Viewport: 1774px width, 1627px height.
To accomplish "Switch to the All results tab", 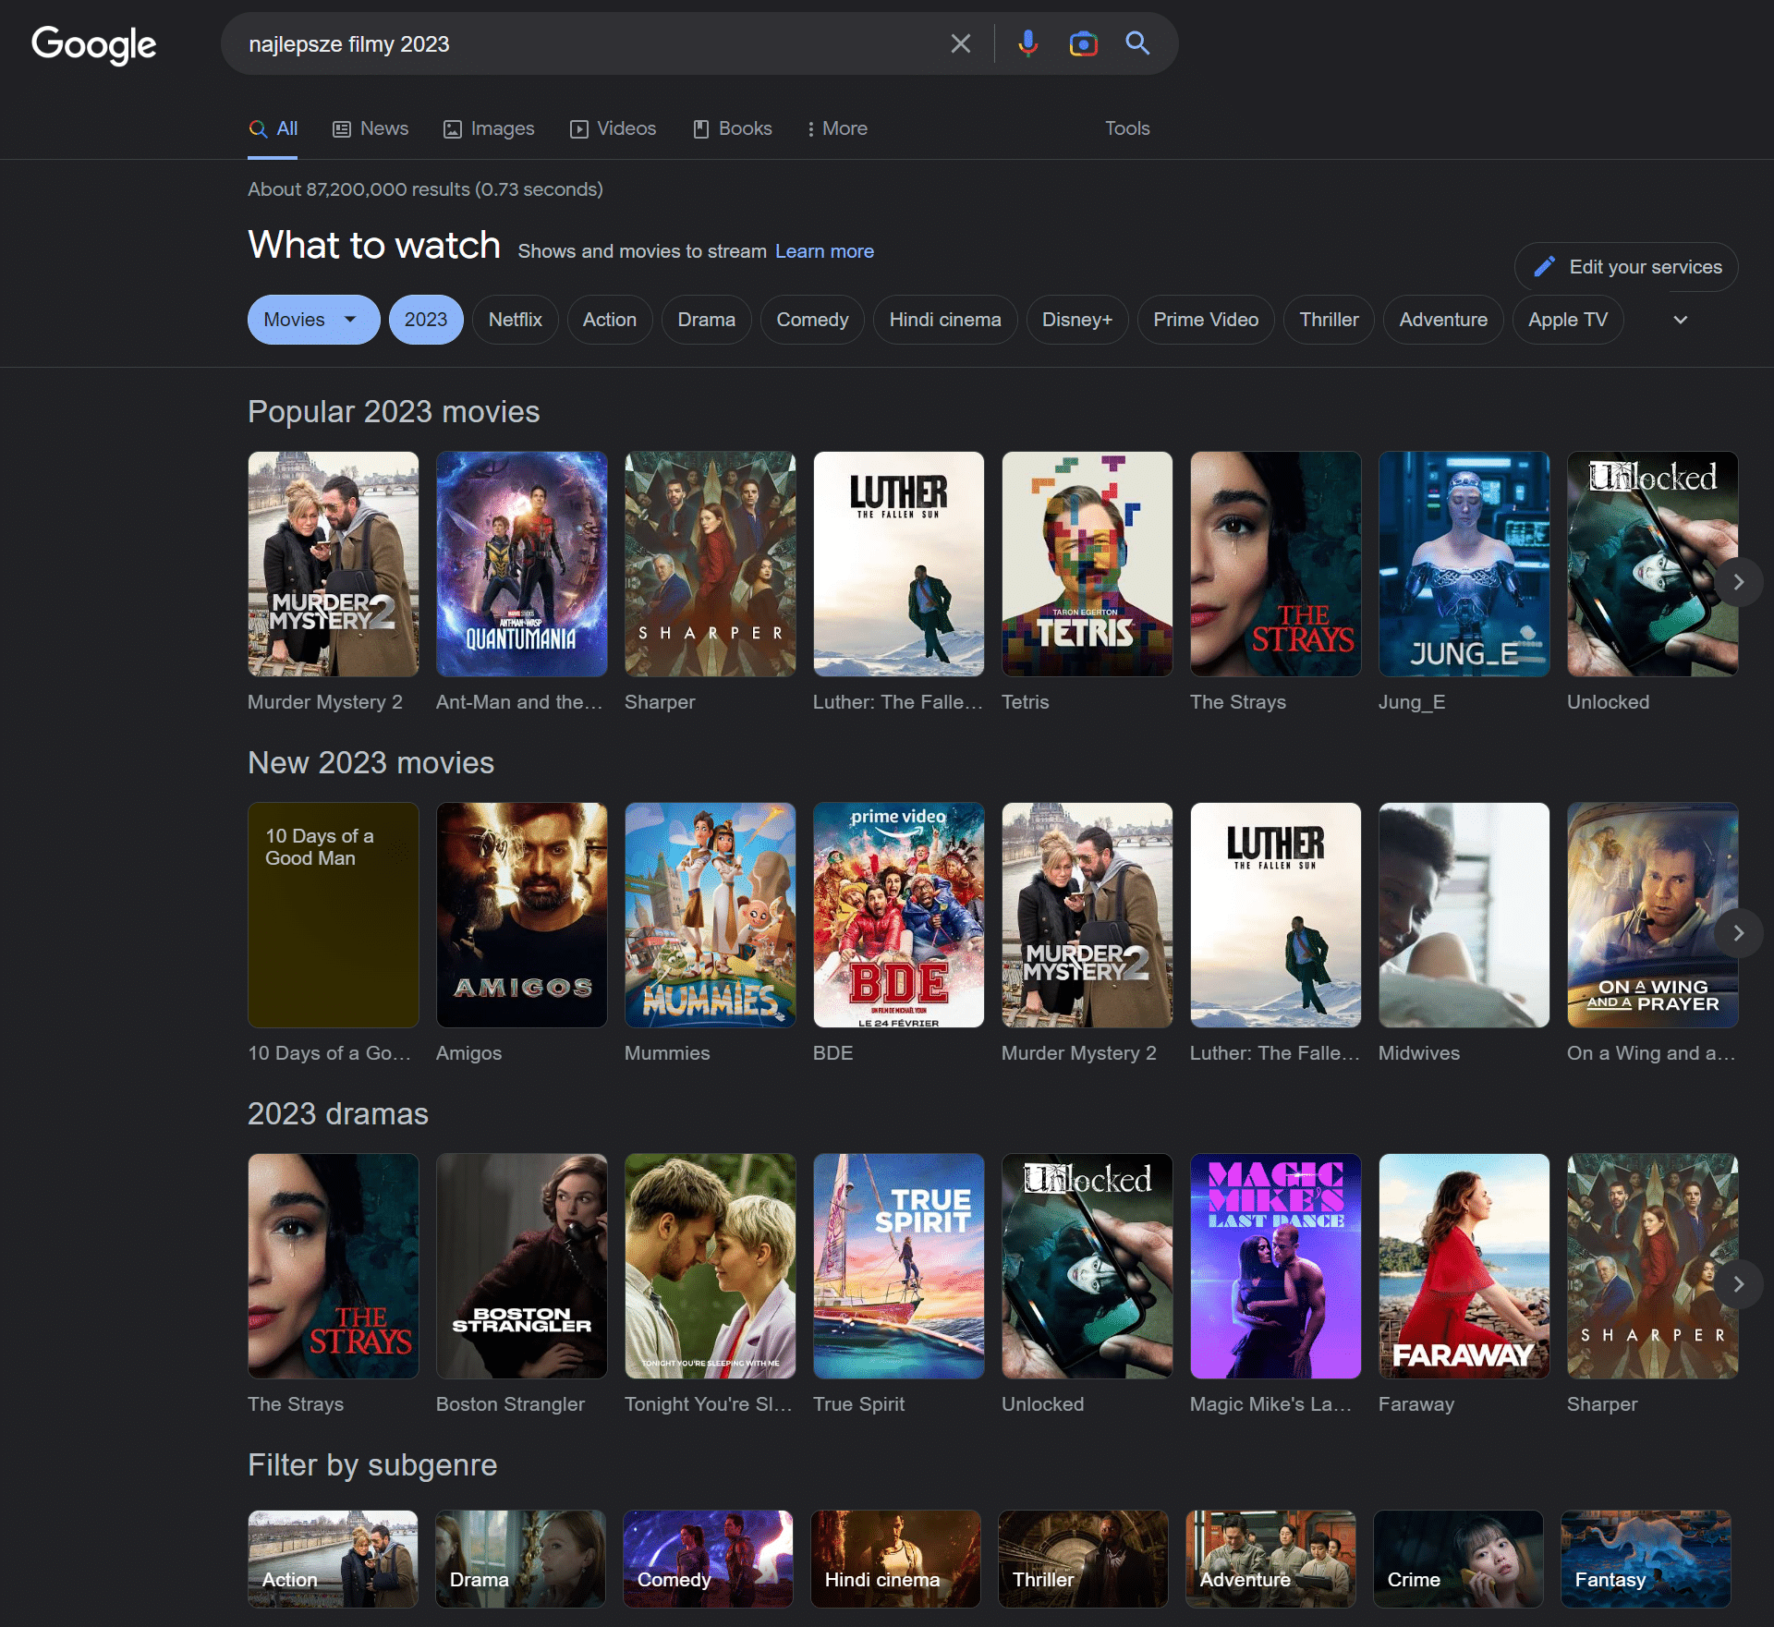I will [x=273, y=128].
